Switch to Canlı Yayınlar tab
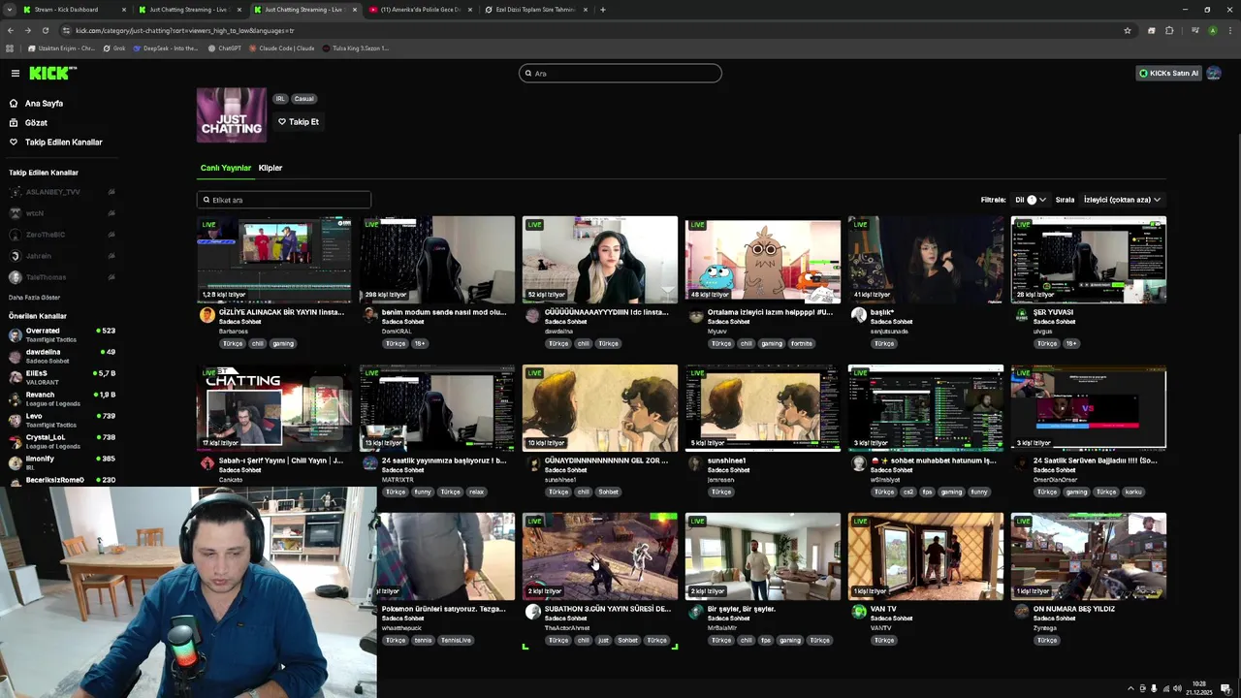Image resolution: width=1241 pixels, height=698 pixels. point(226,168)
